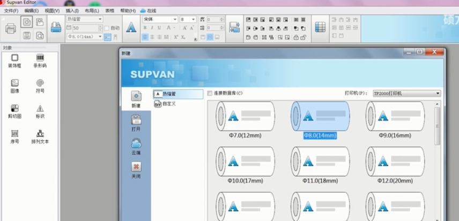The image size is (459, 221).
Task: Insert a 序号 serial number object
Action: pyautogui.click(x=14, y=137)
